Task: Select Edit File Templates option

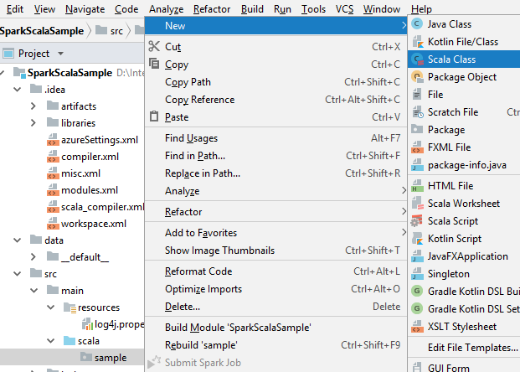Action: point(472,348)
